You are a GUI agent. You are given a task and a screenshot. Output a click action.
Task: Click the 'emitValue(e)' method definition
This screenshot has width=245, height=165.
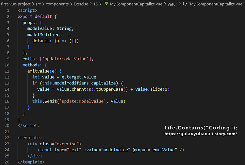[42, 71]
